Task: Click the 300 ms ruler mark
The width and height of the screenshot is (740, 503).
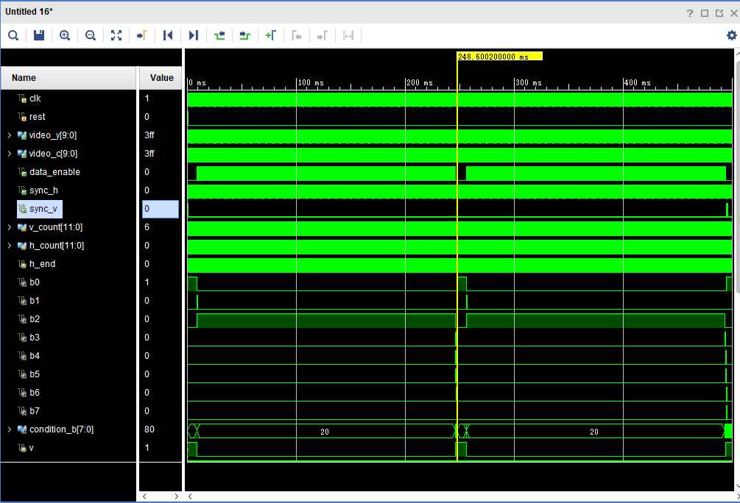Action: (x=529, y=83)
